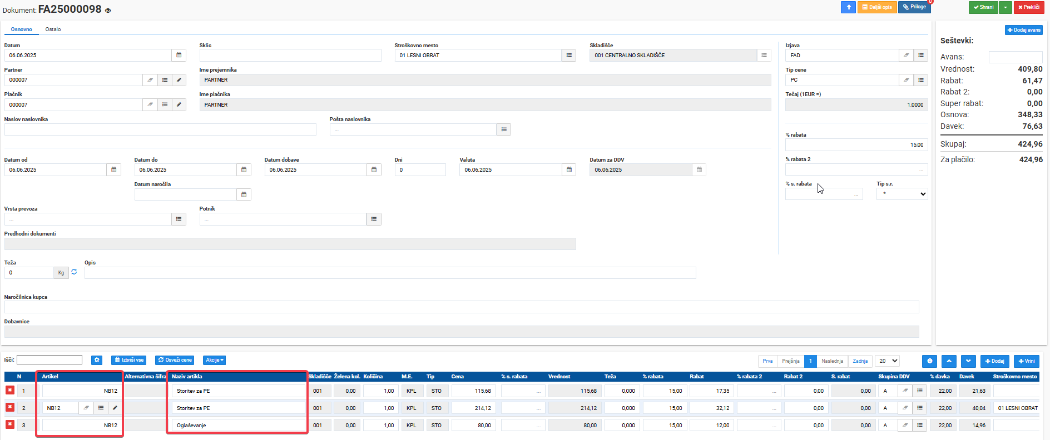
Task: Click the blue up-arrow button beside Daljši opis
Action: [848, 7]
